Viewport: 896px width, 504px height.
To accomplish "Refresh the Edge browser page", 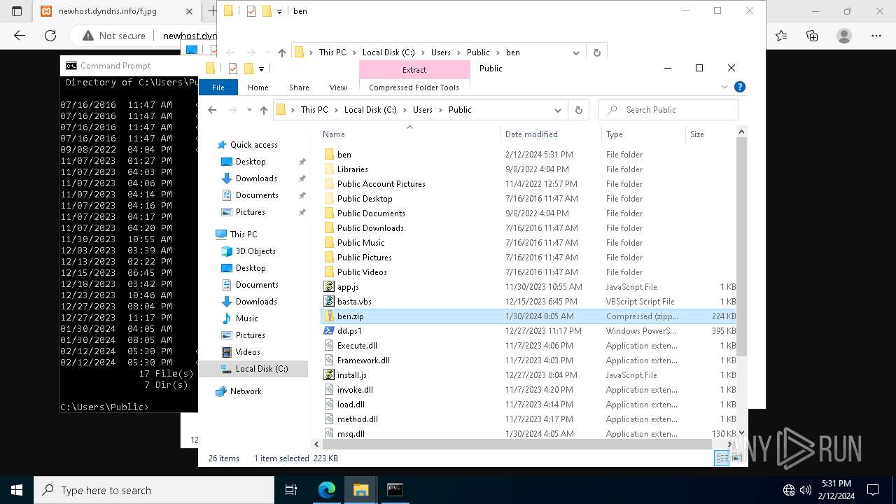I will click(x=50, y=36).
